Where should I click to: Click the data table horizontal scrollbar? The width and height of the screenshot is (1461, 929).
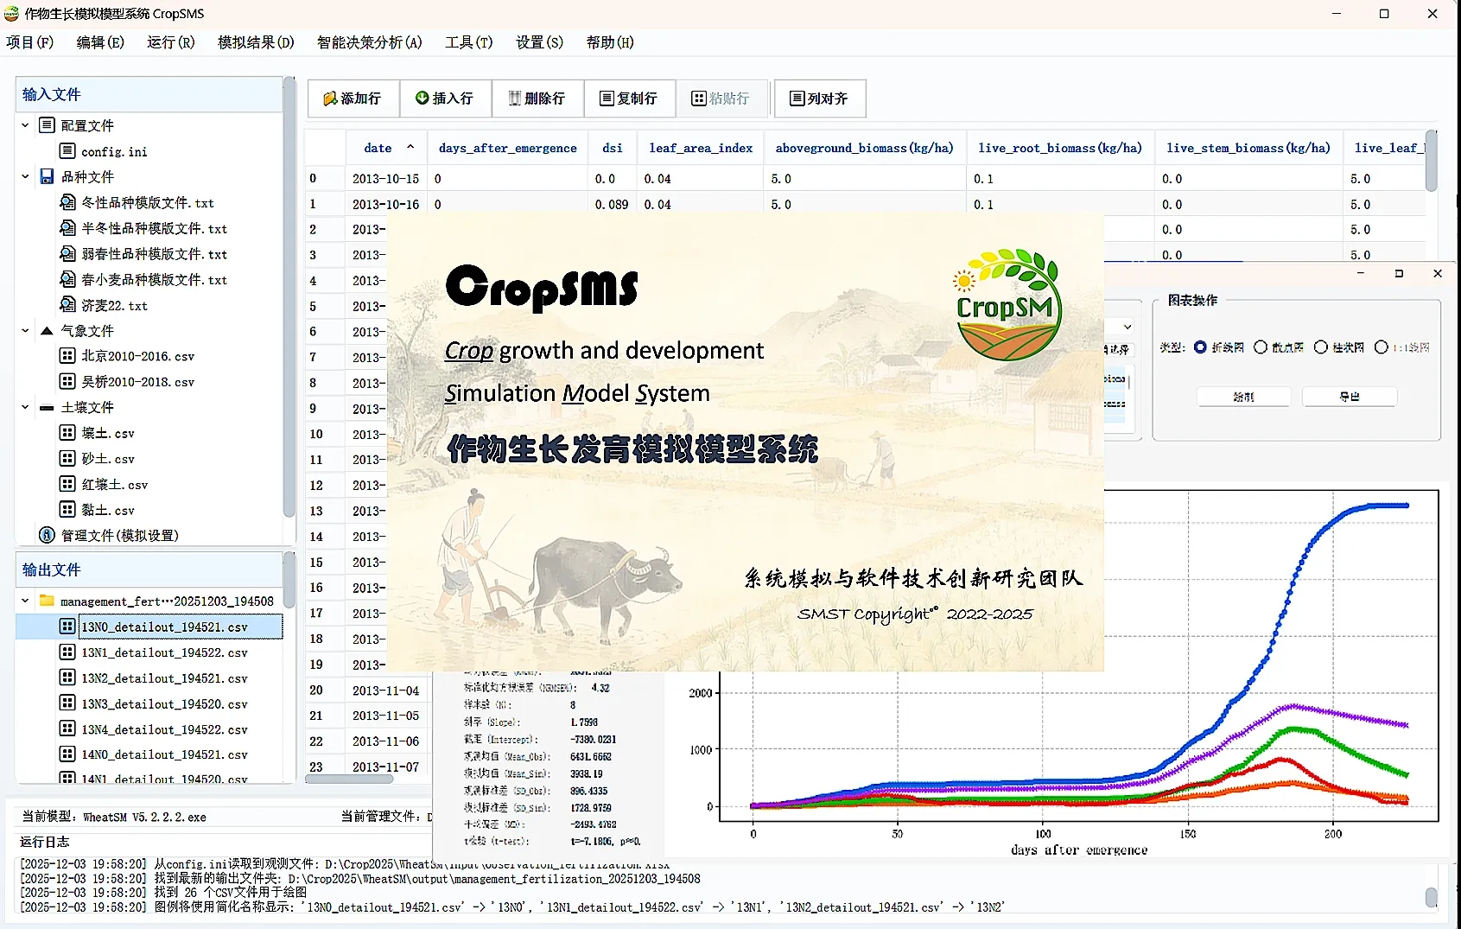click(x=349, y=779)
